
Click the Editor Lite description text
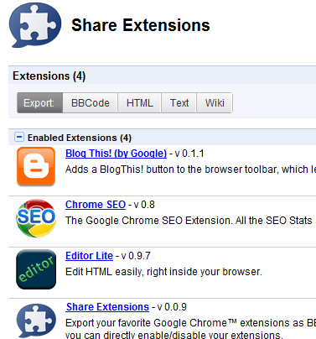(x=163, y=272)
